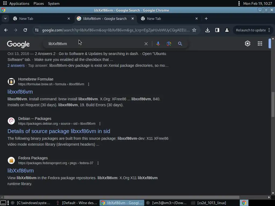
Task: Go back to the previous page
Action: pos(6,30)
